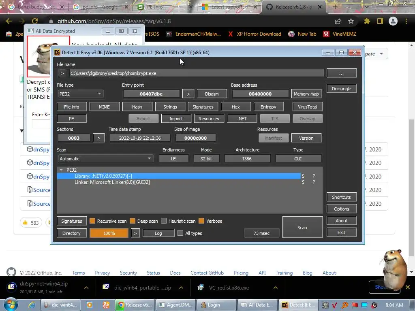
Task: Enable the Heuristic scan checkbox
Action: (164, 221)
